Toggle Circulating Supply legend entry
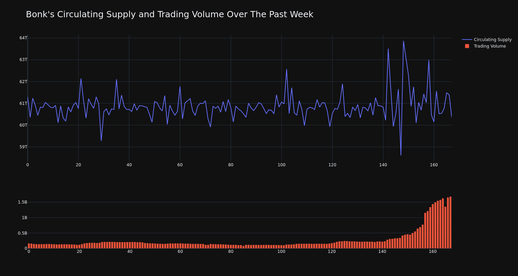This screenshot has width=518, height=276. tap(487, 40)
